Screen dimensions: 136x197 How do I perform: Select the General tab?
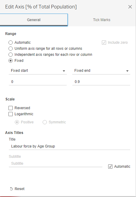tap(34, 20)
